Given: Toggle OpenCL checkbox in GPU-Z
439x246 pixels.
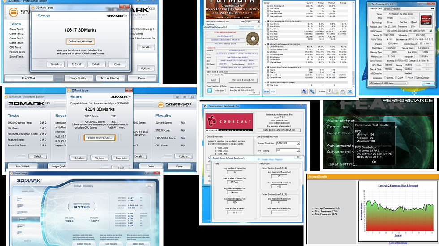Looking at the screenshot, I should [x=385, y=78].
